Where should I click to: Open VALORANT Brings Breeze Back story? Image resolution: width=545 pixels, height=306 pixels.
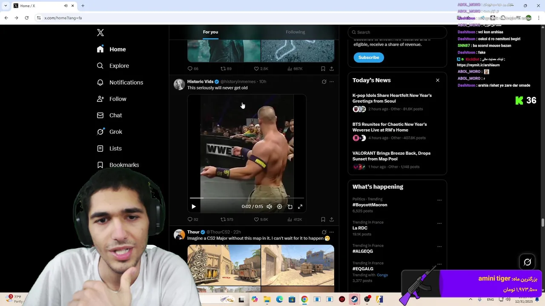[x=391, y=156]
